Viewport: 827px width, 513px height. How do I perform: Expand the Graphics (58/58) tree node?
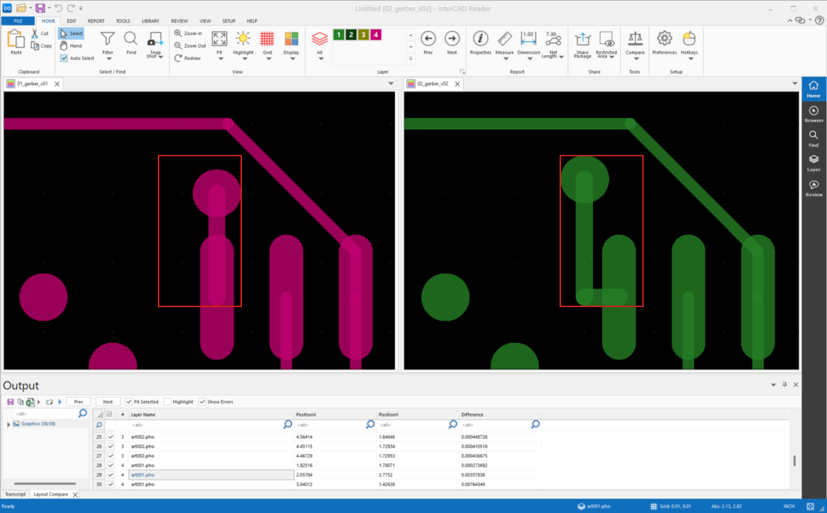tap(9, 424)
